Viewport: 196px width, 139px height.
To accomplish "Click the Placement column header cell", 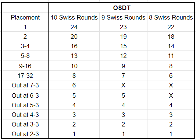I will (25, 17).
